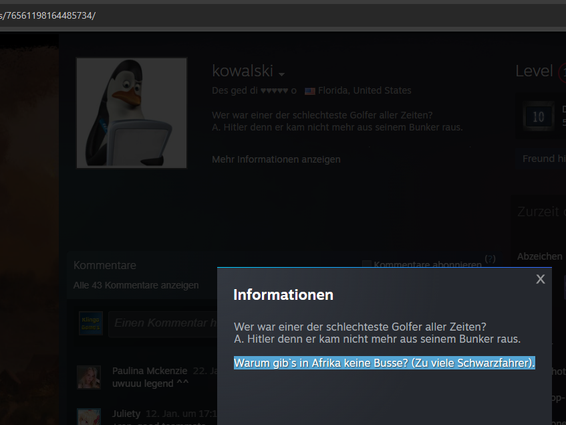
Task: Click the United States flag icon
Action: click(310, 91)
